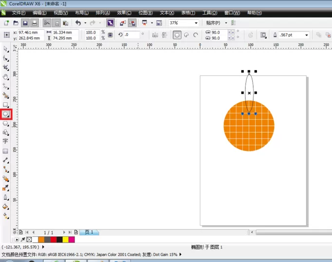Select the Text tool
The width and height of the screenshot is (332, 262).
(x=5, y=141)
